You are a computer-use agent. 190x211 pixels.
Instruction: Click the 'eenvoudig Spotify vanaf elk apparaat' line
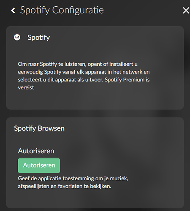coord(84,72)
